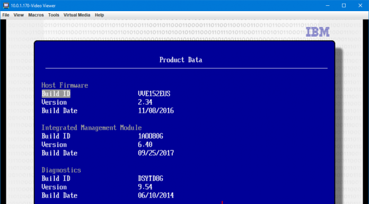Open the Virtual Media menu
The image size is (369, 204).
(77, 15)
